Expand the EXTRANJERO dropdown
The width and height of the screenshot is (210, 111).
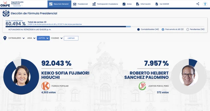16,38
